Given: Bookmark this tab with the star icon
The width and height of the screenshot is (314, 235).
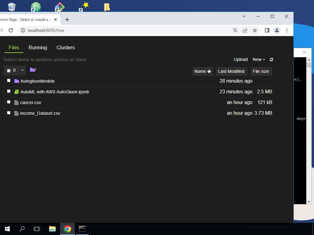Looking at the screenshot, I should (x=255, y=30).
